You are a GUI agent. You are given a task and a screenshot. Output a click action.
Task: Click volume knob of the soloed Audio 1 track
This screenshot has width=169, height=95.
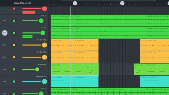click(x=43, y=33)
